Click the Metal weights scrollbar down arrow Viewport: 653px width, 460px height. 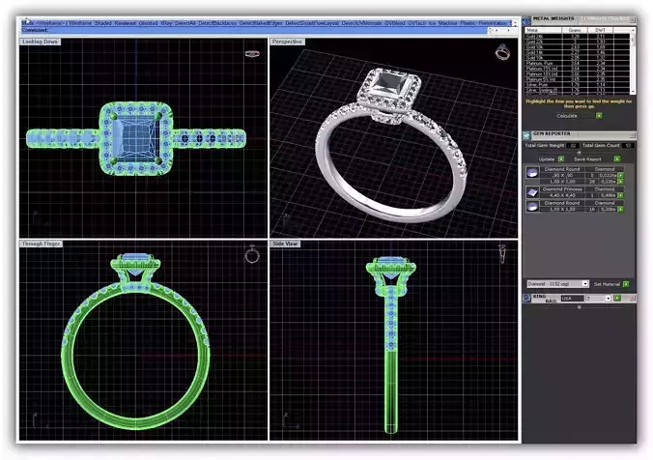click(x=633, y=91)
